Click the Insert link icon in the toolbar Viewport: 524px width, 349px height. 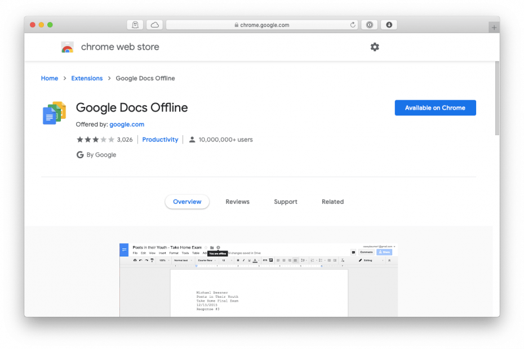266,260
